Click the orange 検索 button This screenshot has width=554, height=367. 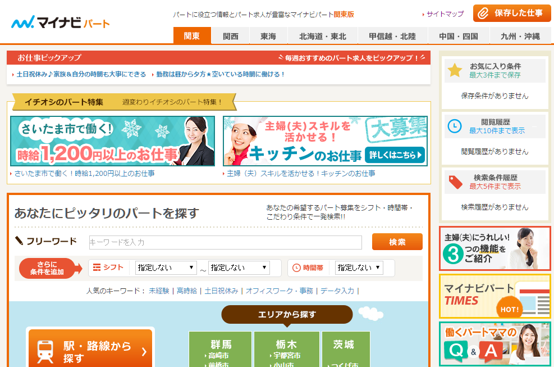click(397, 242)
